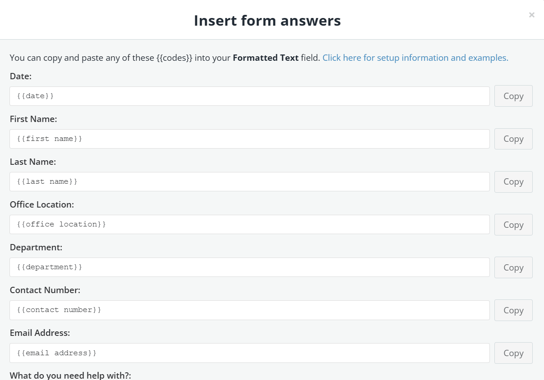544x380 pixels.
Task: Select the Department code field
Action: coord(249,267)
